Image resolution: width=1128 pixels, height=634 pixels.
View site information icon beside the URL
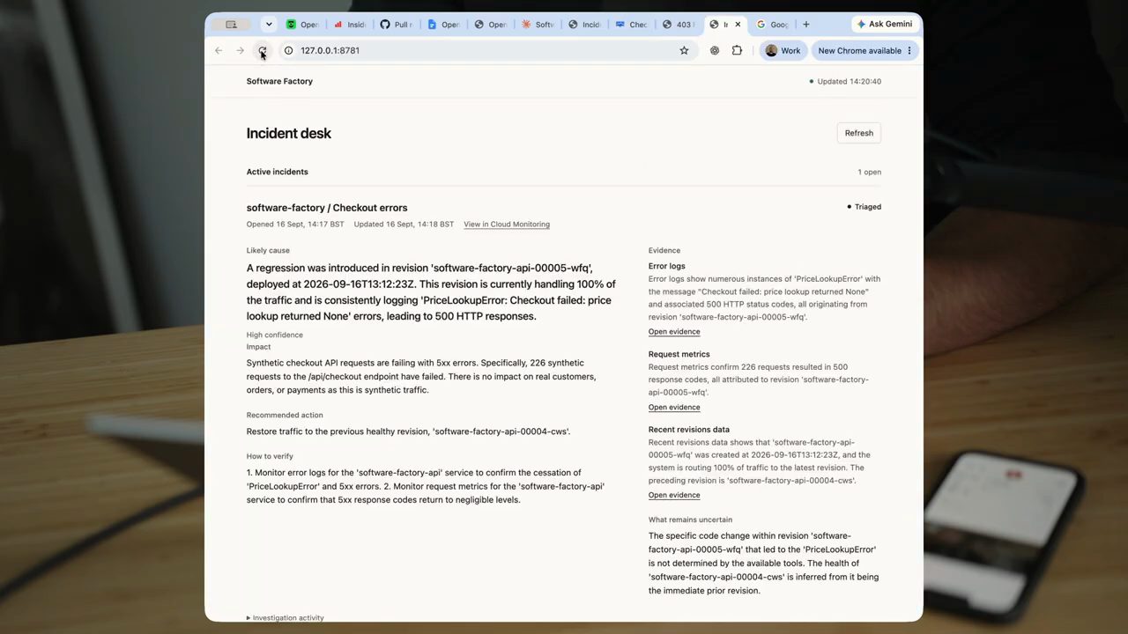click(288, 51)
